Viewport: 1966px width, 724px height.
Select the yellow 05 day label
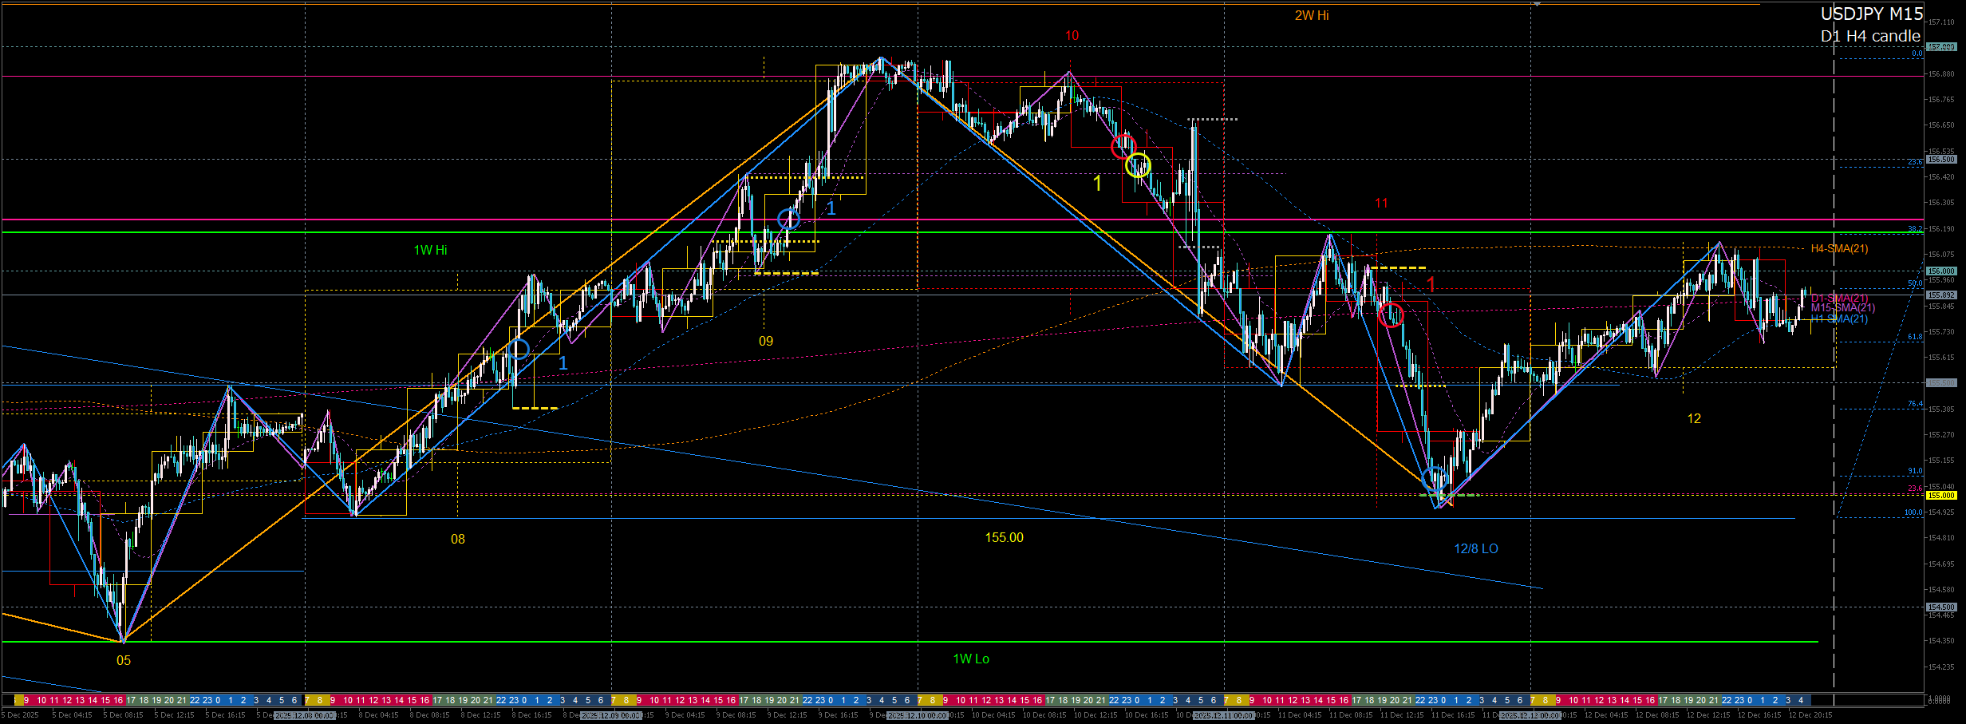pyautogui.click(x=124, y=661)
